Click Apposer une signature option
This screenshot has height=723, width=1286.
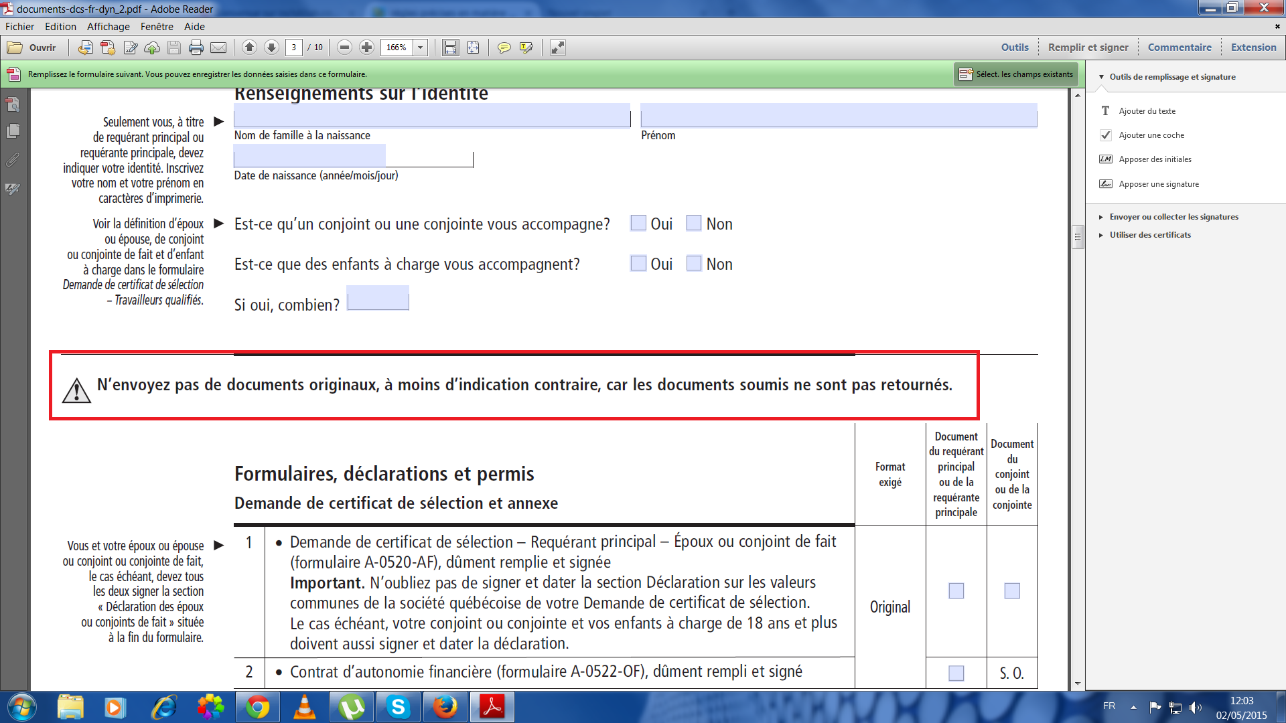coord(1158,184)
